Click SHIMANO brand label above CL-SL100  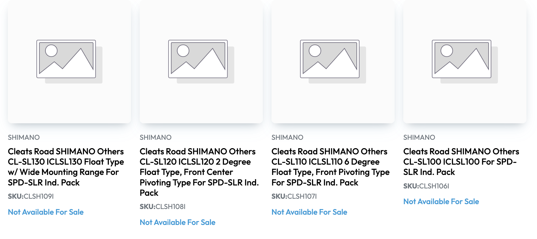[419, 137]
